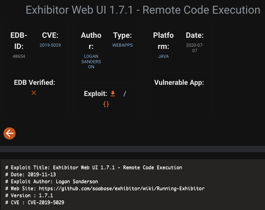Open the CVE 2019-5029 link
265x210 pixels.
[50, 45]
